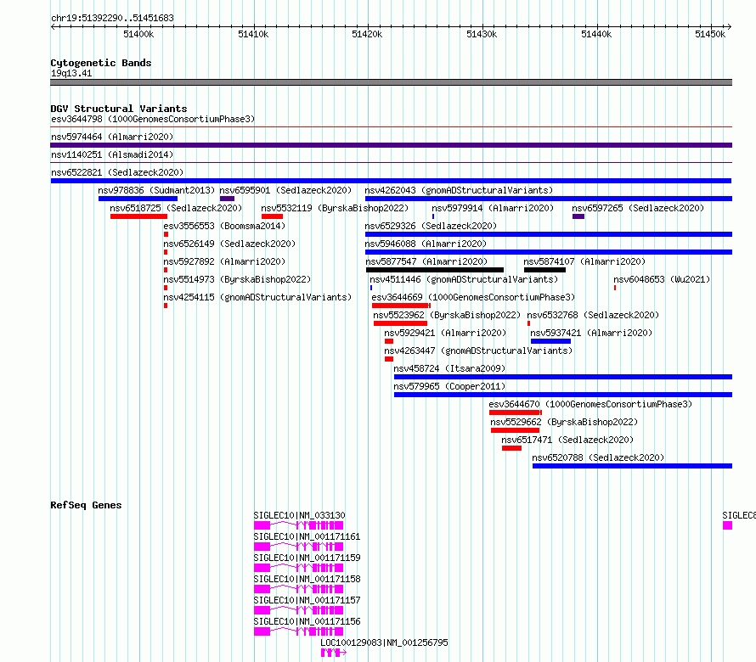Viewport: 756px width, 662px height.
Task: Open nsv458724 (Itsara2009) variant
Action: [449, 368]
